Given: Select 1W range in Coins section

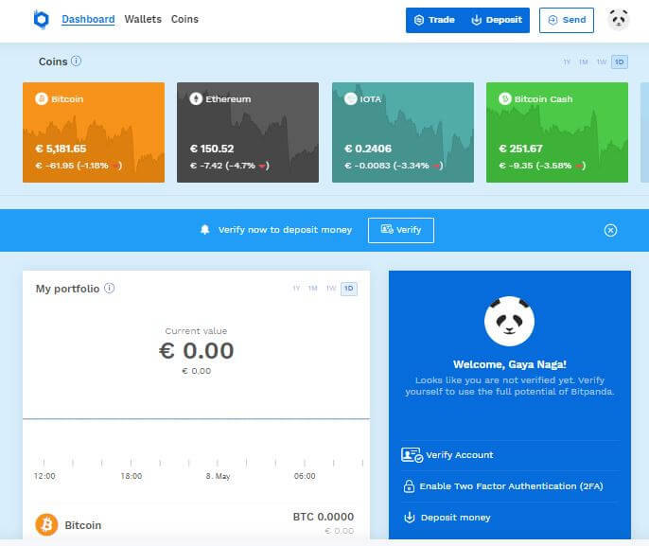Looking at the screenshot, I should tap(601, 62).
